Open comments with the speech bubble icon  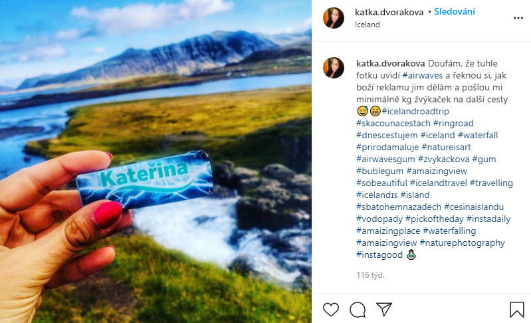click(x=358, y=310)
